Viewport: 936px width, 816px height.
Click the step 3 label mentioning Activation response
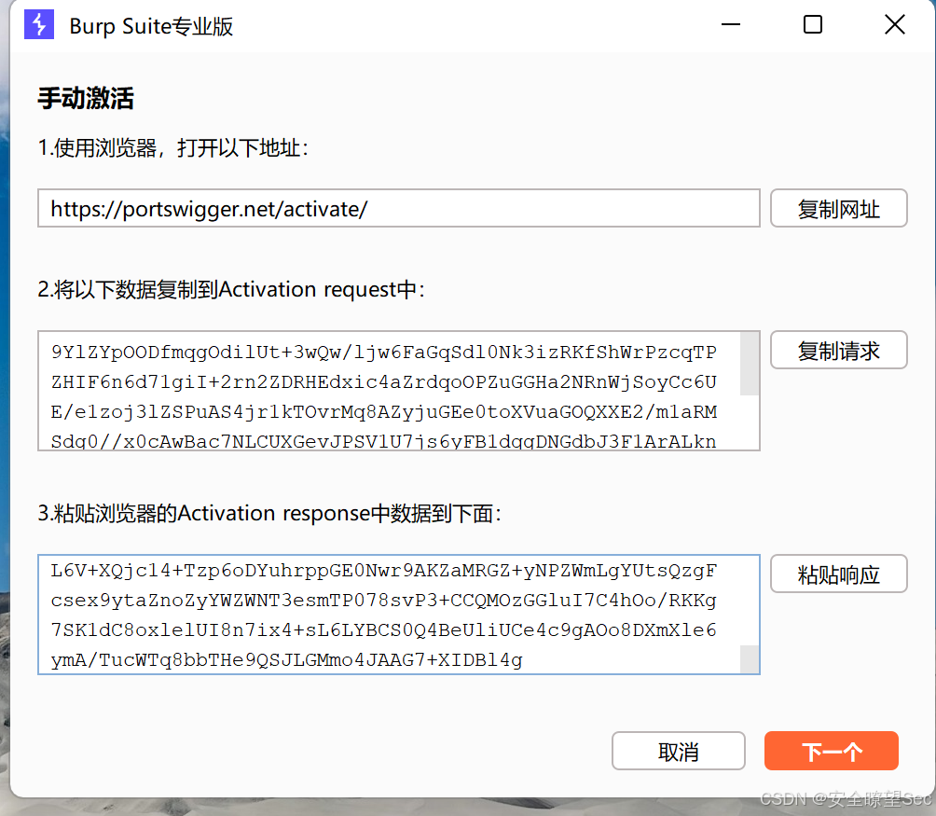(269, 513)
